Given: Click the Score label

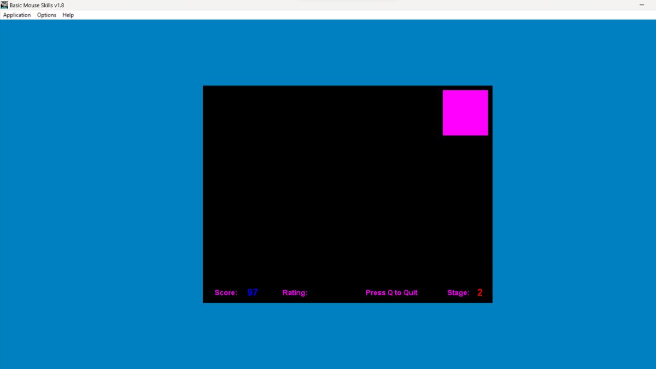Looking at the screenshot, I should (225, 292).
